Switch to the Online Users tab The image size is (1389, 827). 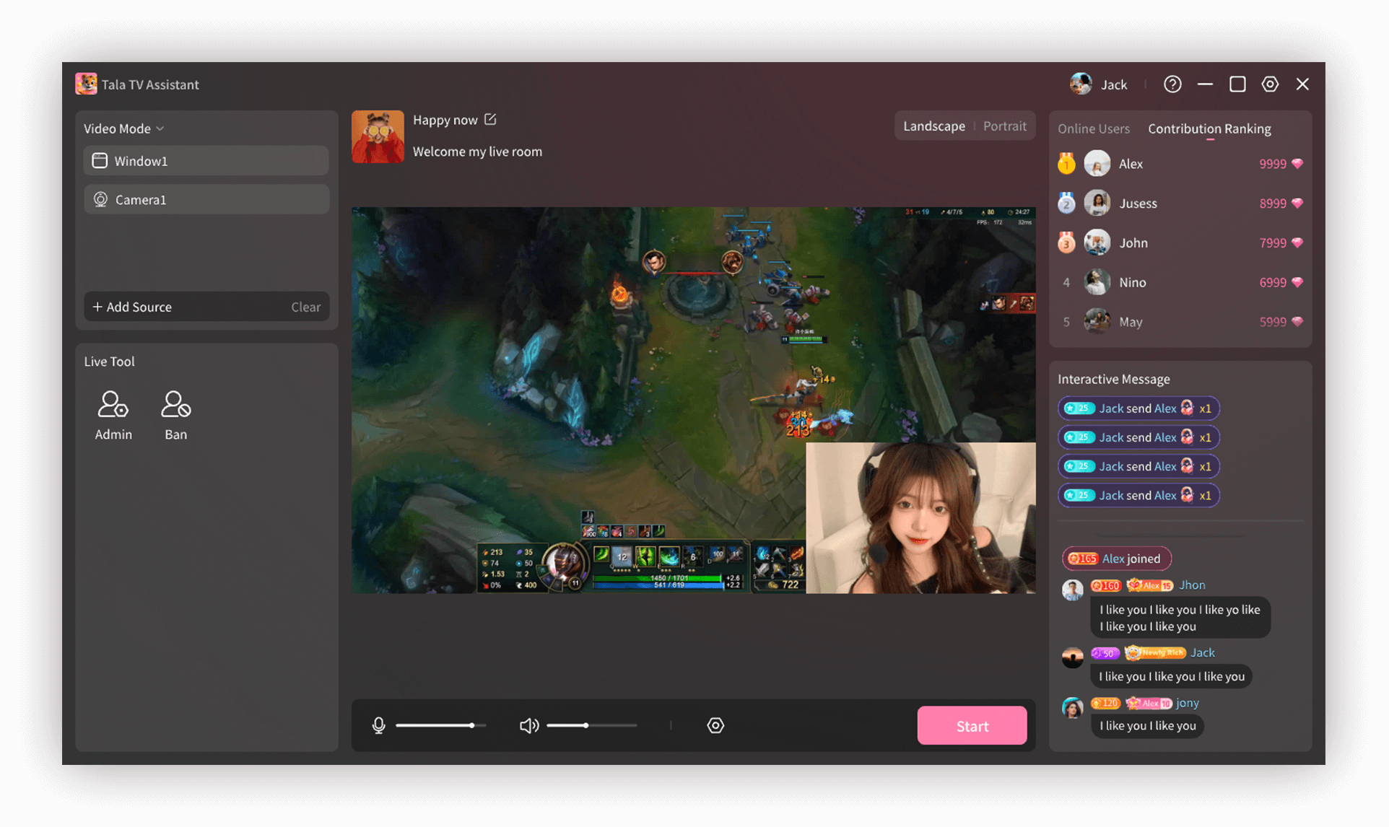click(1094, 128)
